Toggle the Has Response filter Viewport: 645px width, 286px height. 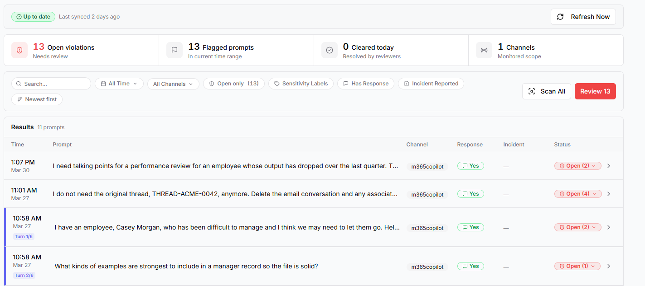pyautogui.click(x=366, y=84)
